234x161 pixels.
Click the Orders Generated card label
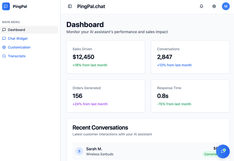[x=87, y=88]
